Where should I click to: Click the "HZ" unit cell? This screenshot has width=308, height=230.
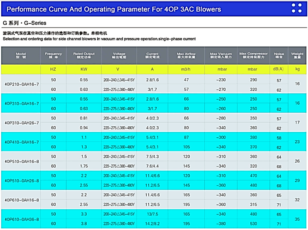coord(53,69)
